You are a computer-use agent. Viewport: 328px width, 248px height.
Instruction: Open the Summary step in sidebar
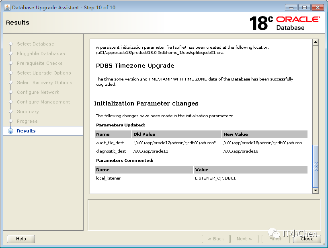point(28,112)
